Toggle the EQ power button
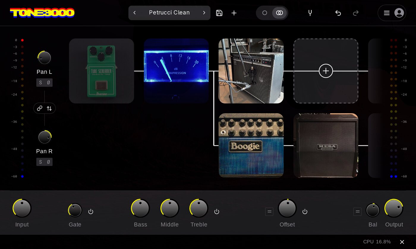416x249 pixels. (x=217, y=211)
